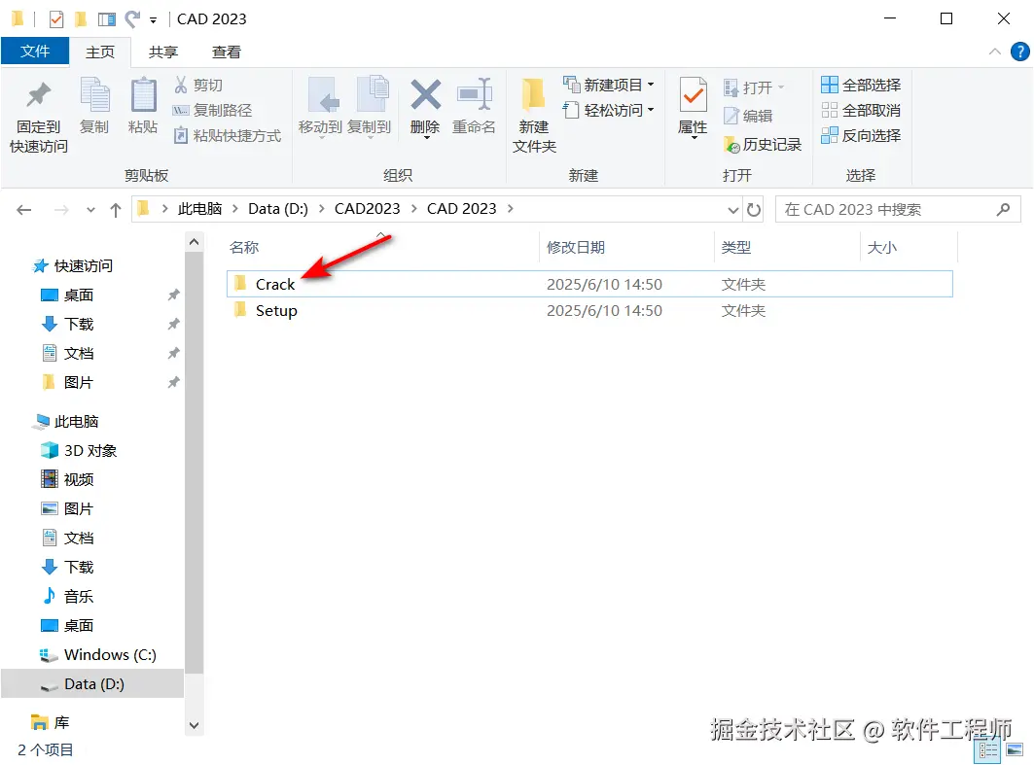
Task: Click the Rename (重命名) icon
Action: point(475,94)
